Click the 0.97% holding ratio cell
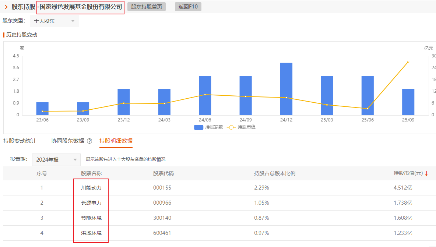 tap(262, 233)
